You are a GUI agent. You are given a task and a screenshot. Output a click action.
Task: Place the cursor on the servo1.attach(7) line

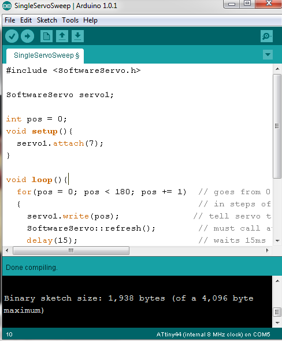60,143
